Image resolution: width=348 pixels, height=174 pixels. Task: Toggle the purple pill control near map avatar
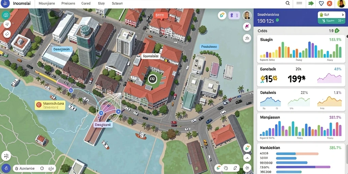[234, 15]
